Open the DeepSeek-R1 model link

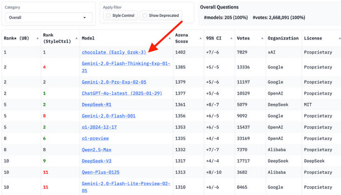tap(97, 105)
